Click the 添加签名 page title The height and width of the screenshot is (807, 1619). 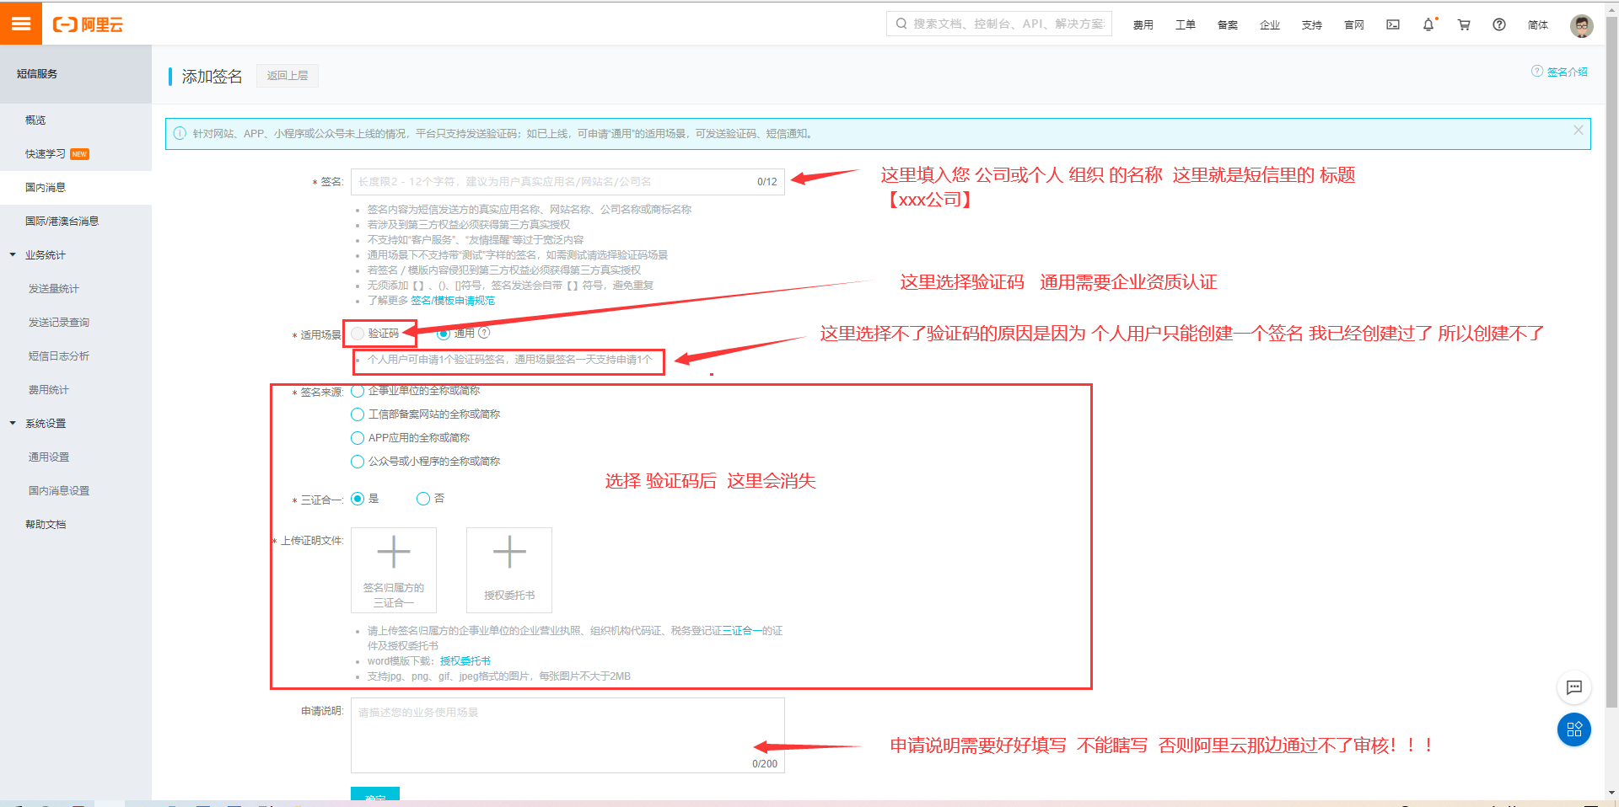212,77
